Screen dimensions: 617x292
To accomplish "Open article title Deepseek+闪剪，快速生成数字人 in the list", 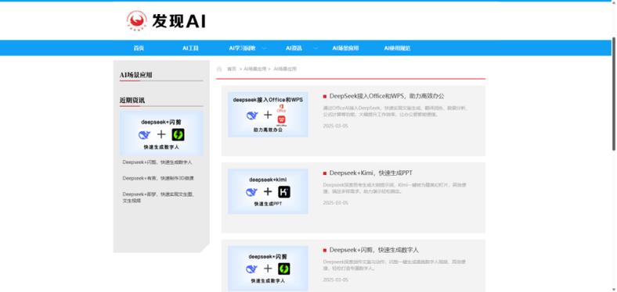I will [x=373, y=250].
